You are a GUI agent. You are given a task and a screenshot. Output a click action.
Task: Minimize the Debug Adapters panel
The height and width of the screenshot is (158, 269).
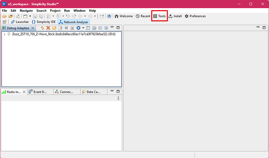click(x=112, y=27)
